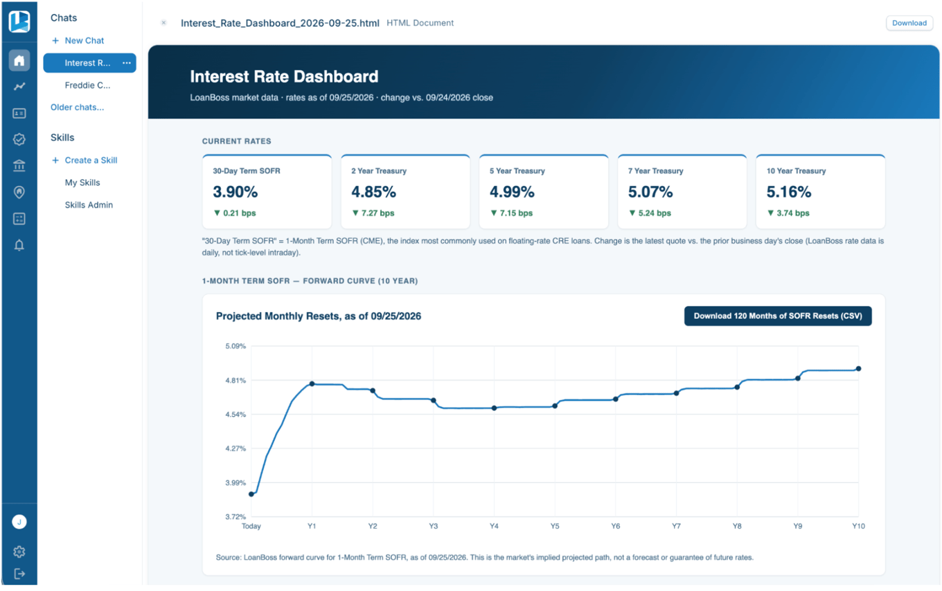
Task: Open the verified checkmark badge icon
Action: click(19, 140)
